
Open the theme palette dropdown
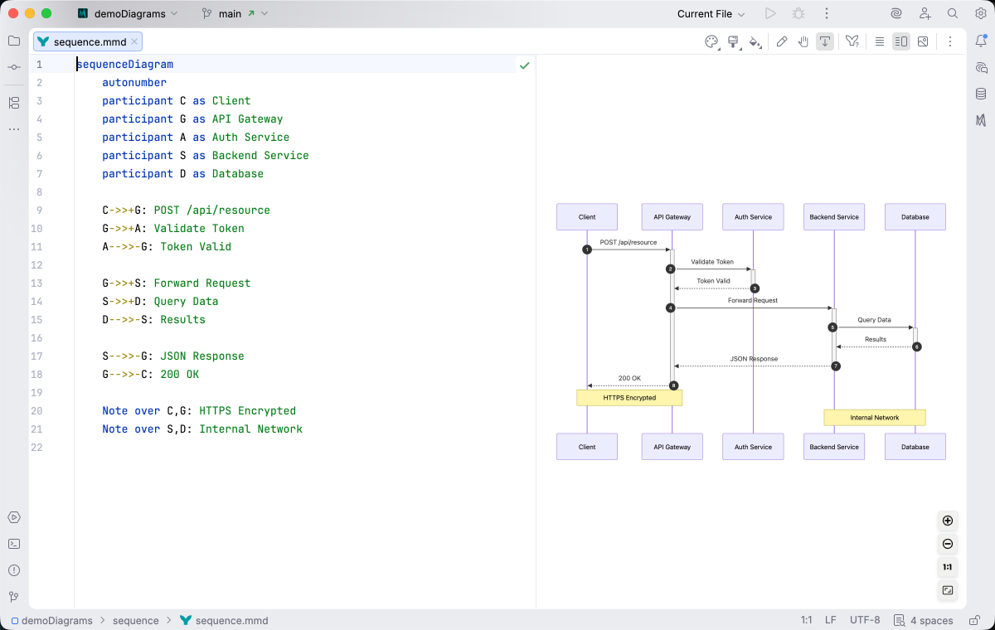click(x=711, y=41)
